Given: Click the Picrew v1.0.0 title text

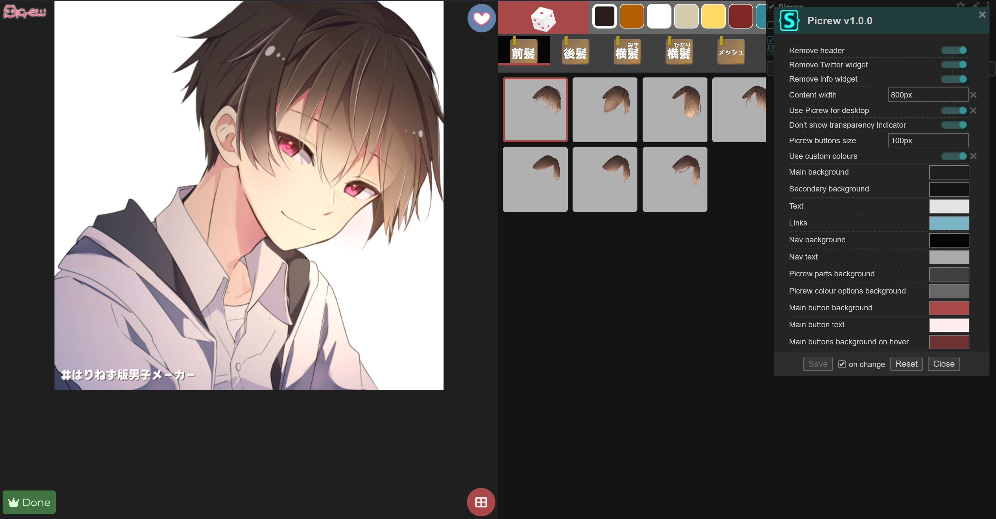Looking at the screenshot, I should (839, 20).
